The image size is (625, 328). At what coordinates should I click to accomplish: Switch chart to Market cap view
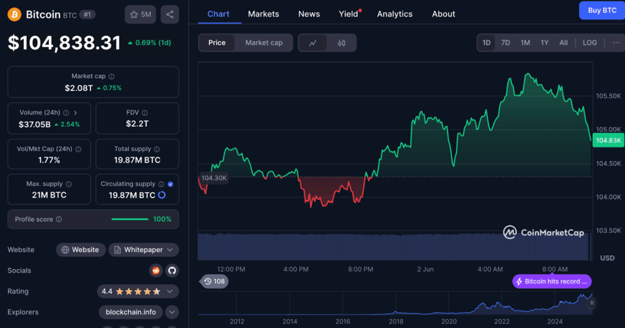(x=264, y=43)
